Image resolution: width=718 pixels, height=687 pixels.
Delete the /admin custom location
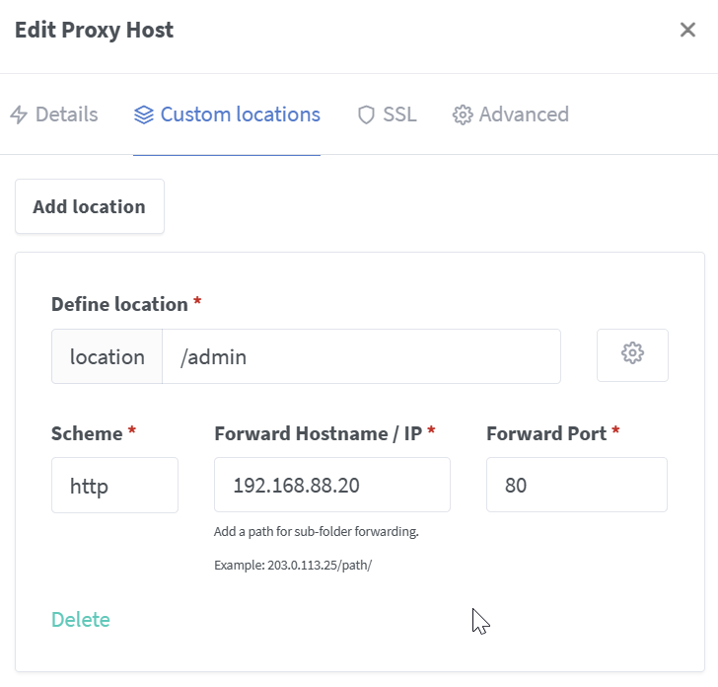click(x=81, y=620)
